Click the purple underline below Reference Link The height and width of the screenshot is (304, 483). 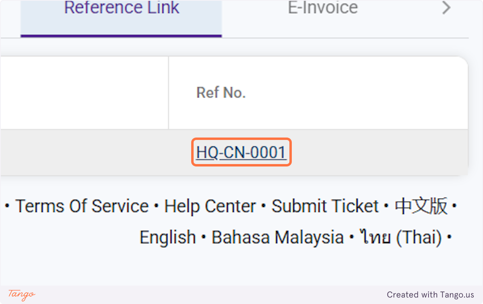tap(121, 35)
